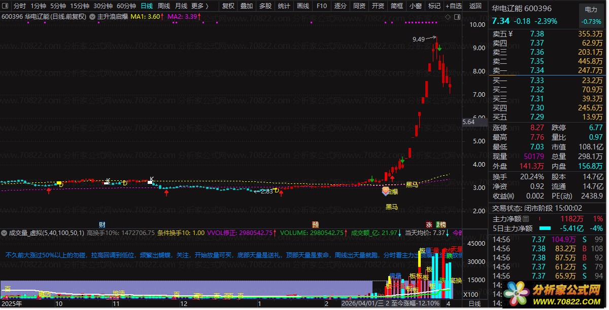Toggle the 叠加 overlay button
Screen dimensions: 609x310
[x=247, y=6]
